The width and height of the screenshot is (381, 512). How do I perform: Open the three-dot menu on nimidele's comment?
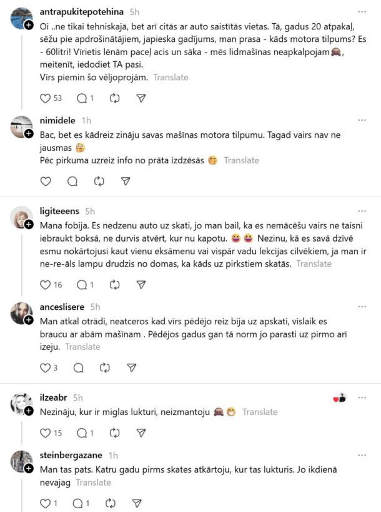(362, 120)
